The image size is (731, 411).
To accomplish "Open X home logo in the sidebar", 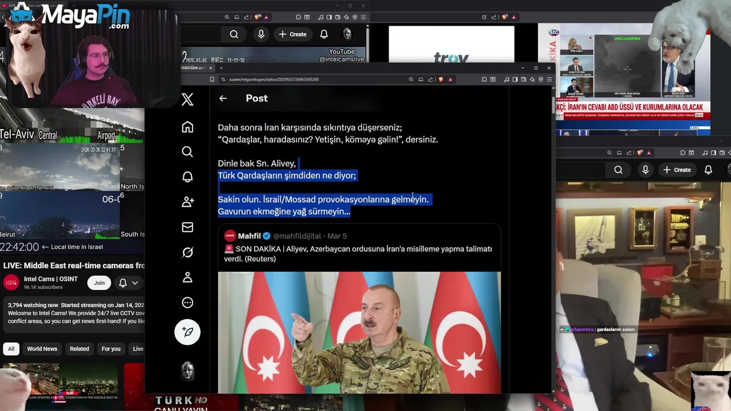I will [187, 99].
